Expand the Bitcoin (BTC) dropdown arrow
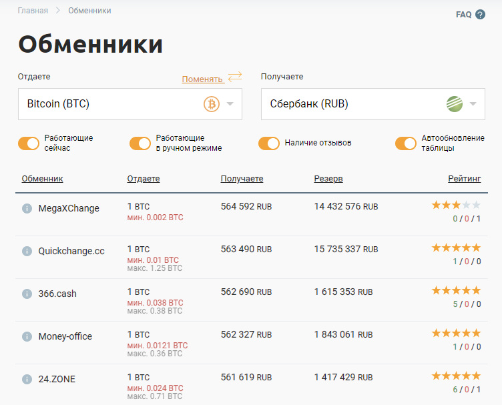The image size is (502, 405). pos(230,103)
